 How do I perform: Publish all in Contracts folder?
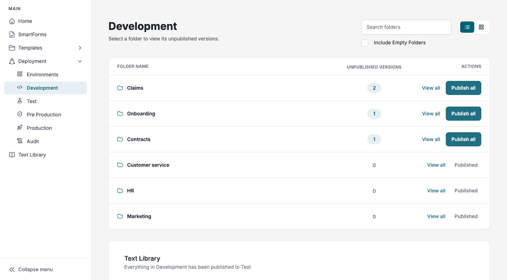463,139
